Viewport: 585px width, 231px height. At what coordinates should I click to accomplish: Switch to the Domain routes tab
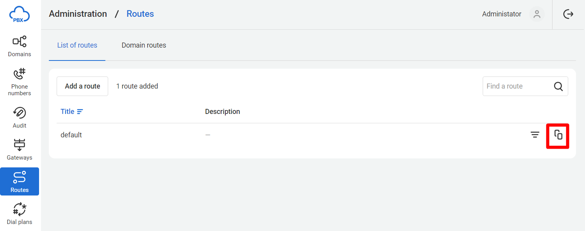tap(144, 45)
